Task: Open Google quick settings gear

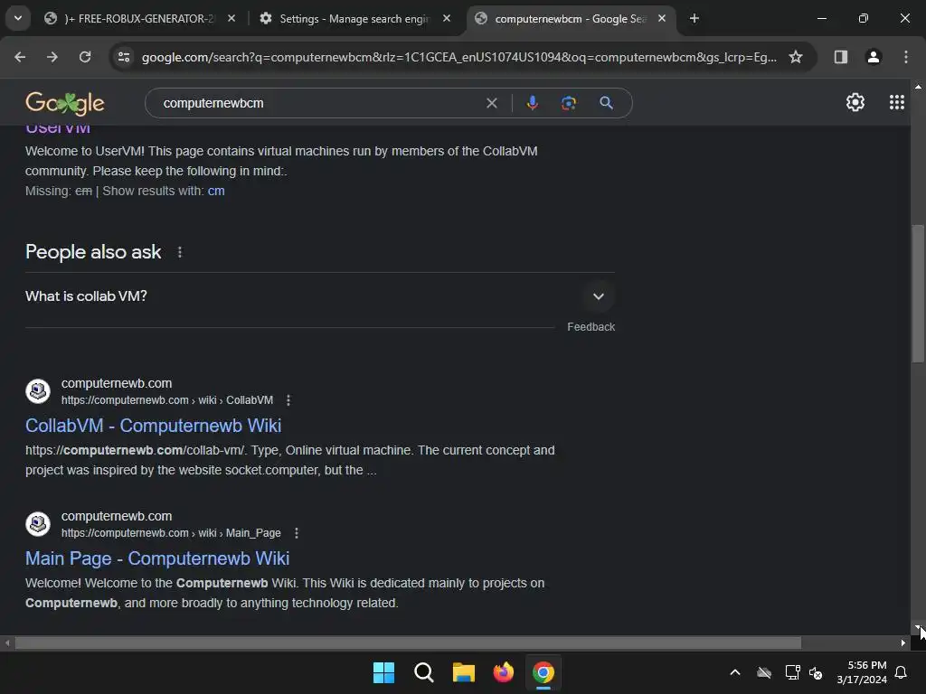Action: [855, 103]
